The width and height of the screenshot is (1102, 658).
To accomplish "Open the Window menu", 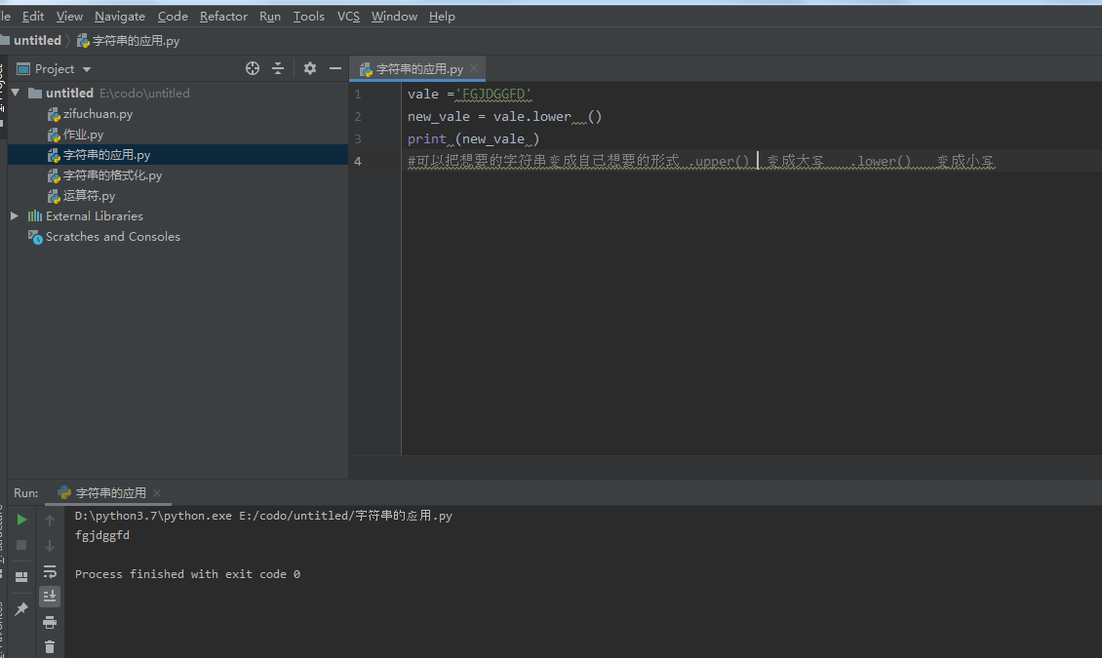I will (x=394, y=17).
